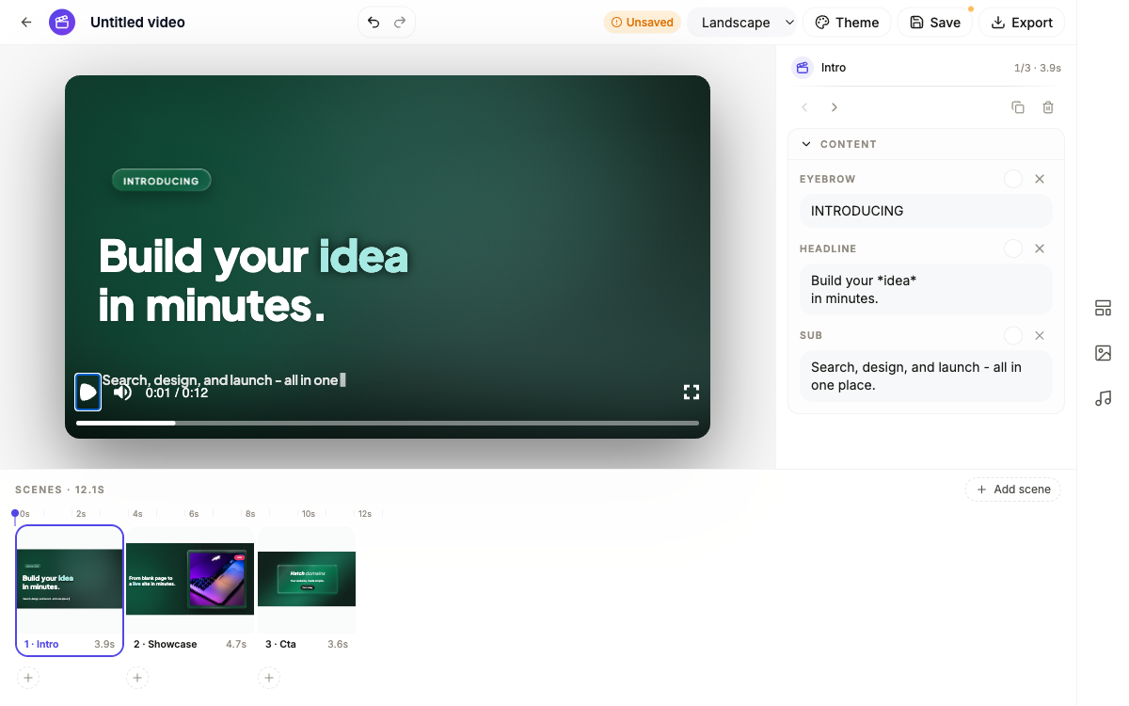Edit the Build your idea headline field
The width and height of the screenshot is (1129, 706).
[926, 290]
